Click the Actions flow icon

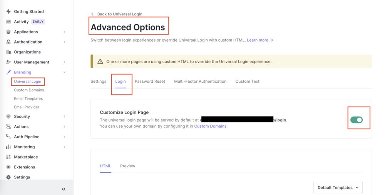8,127
